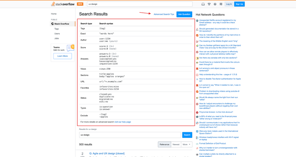The height and width of the screenshot is (157, 296).
Task: Open the Advanced Search Tips link
Action: (x=164, y=14)
